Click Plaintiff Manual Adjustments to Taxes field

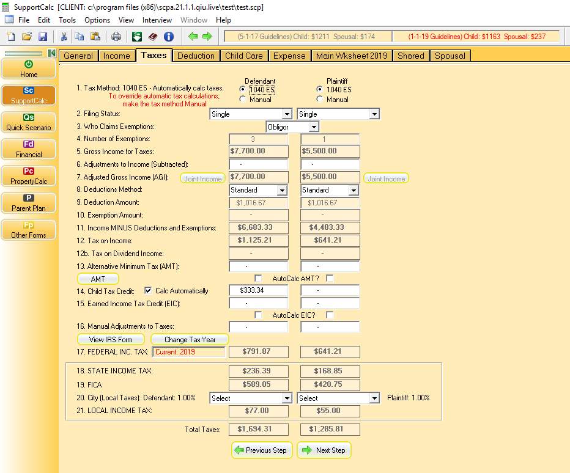(330, 326)
